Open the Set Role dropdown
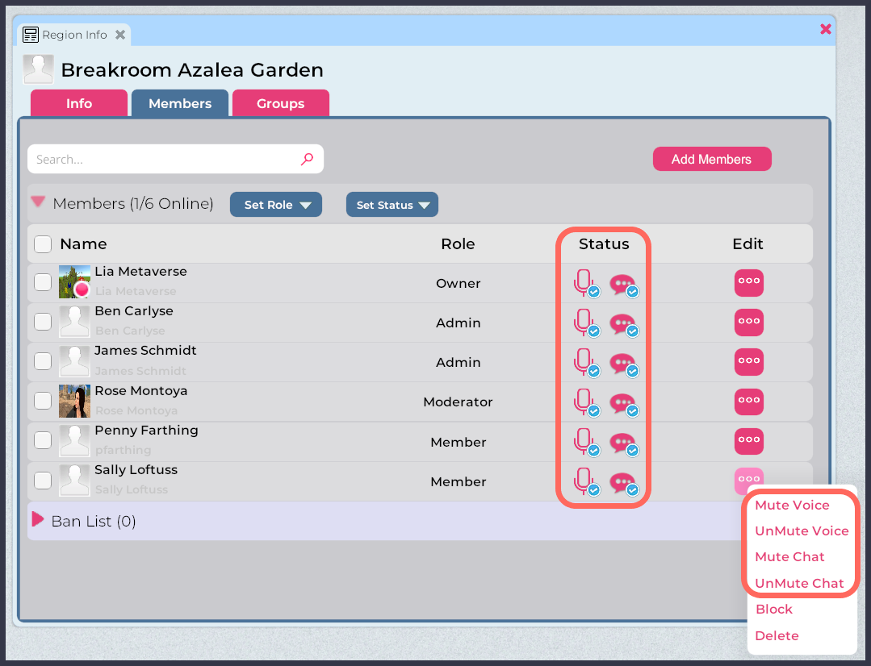The height and width of the screenshot is (666, 871). point(275,204)
